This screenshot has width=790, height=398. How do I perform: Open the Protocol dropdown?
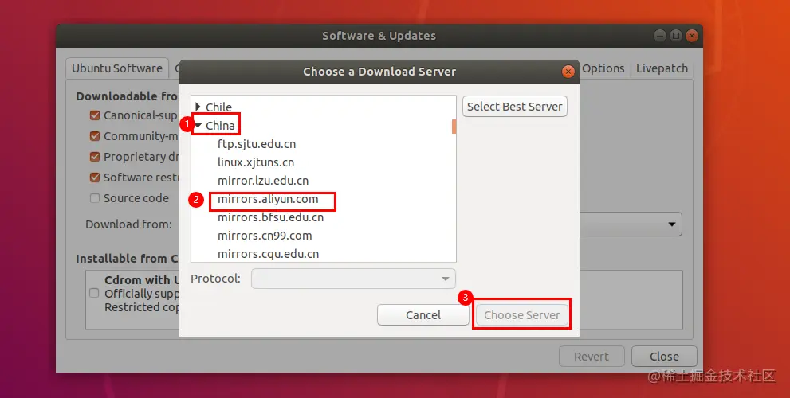(353, 279)
